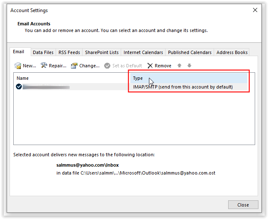This screenshot has height=219, width=268.
Task: Click the Remove X icon
Action: tap(150, 66)
